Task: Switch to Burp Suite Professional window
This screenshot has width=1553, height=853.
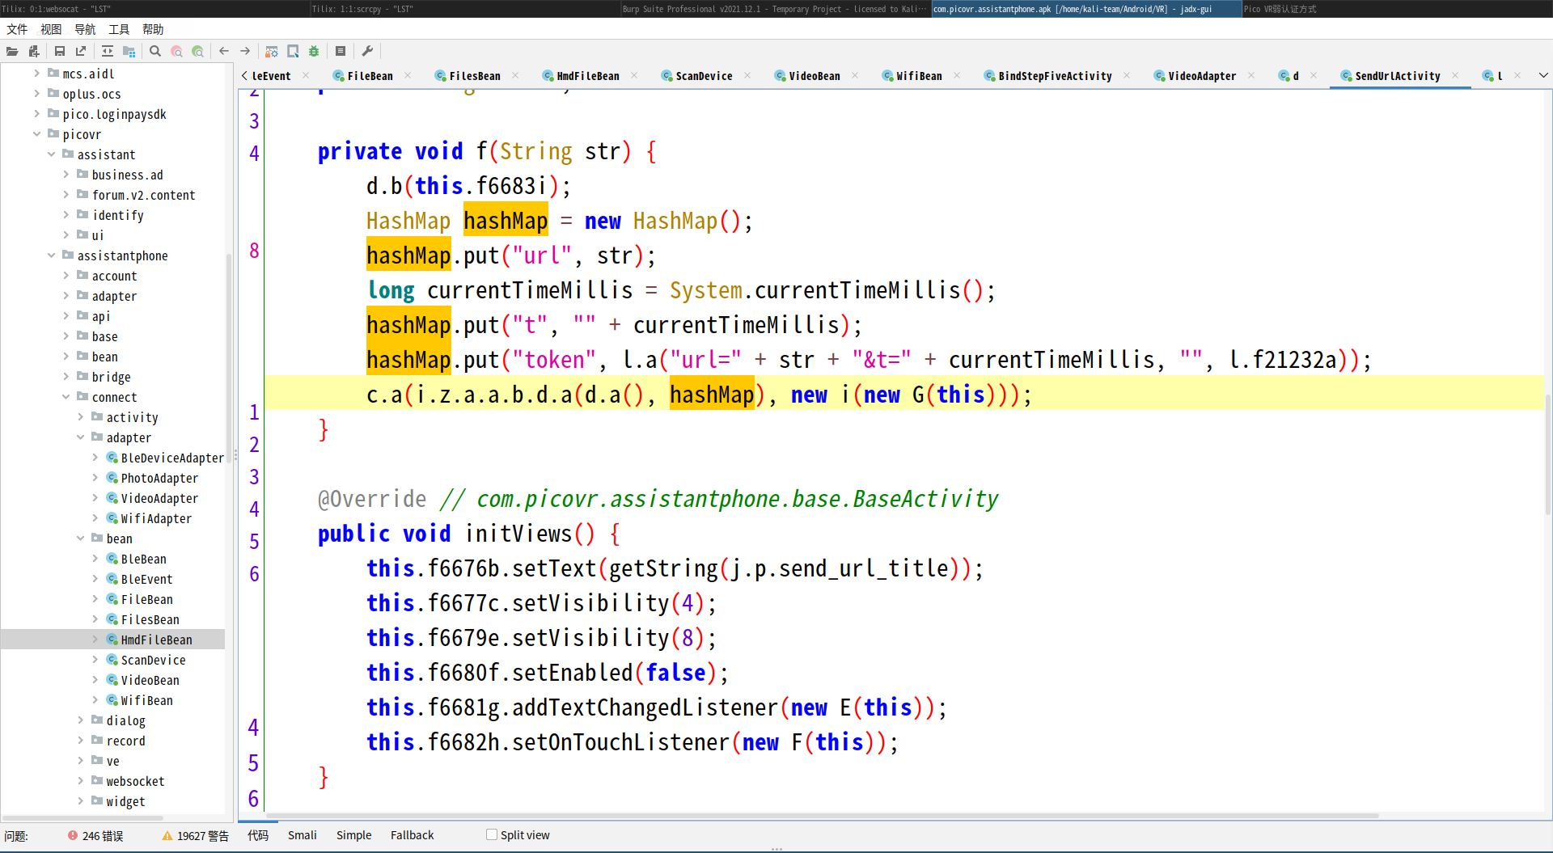Action: [x=775, y=9]
